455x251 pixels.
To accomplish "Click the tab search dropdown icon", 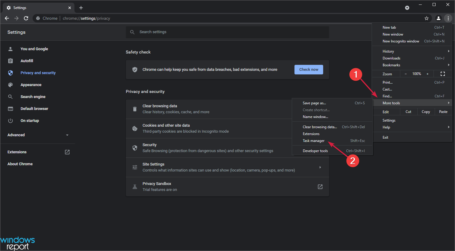I will point(407,8).
